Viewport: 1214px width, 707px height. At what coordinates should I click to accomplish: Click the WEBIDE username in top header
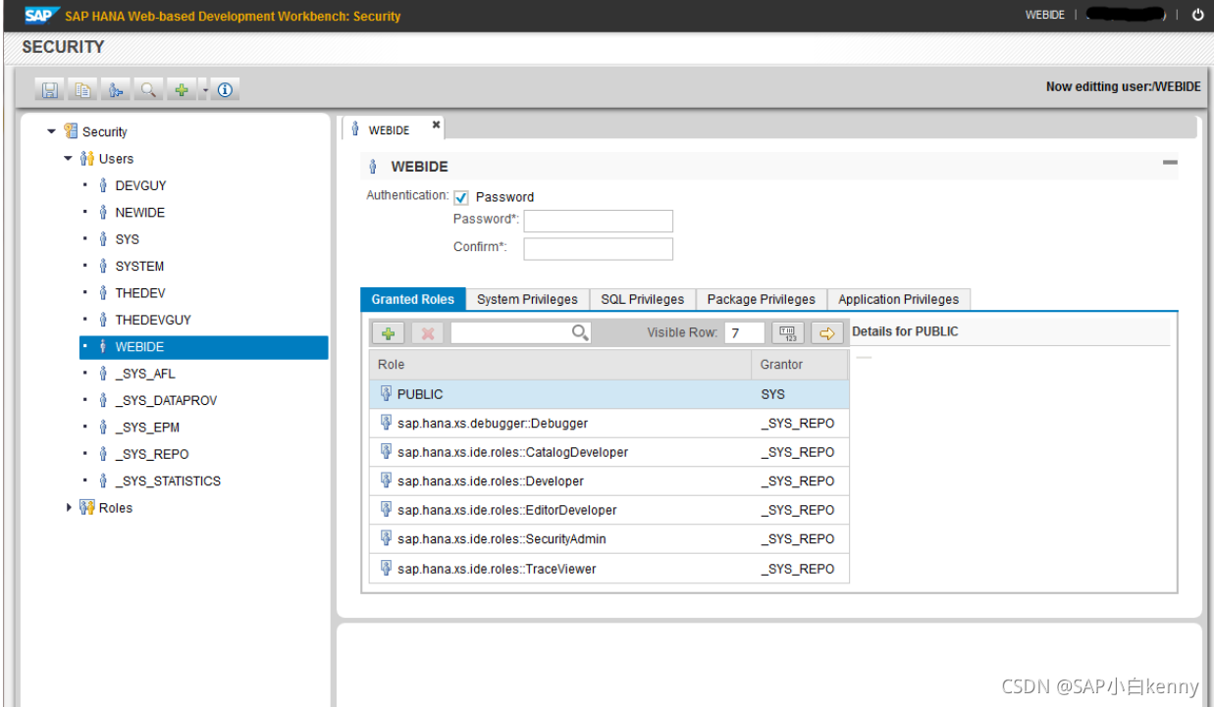point(1045,15)
